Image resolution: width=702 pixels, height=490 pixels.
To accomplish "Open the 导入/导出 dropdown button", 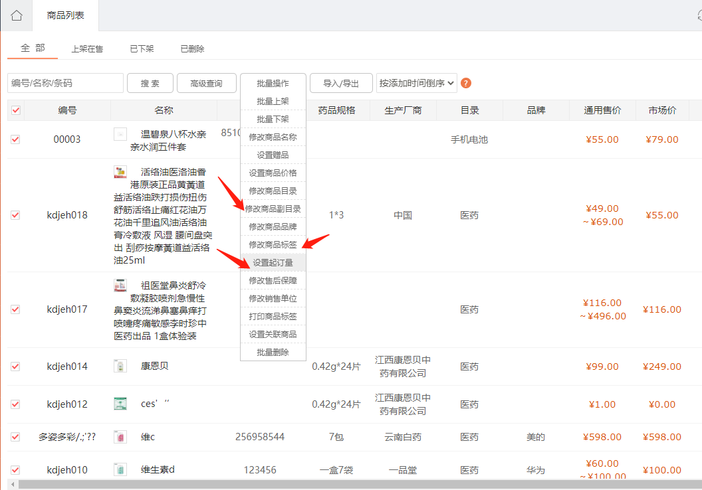I will (341, 83).
